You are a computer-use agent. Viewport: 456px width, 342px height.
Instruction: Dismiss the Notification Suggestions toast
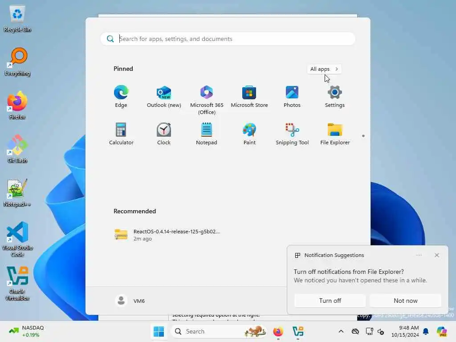pos(437,255)
